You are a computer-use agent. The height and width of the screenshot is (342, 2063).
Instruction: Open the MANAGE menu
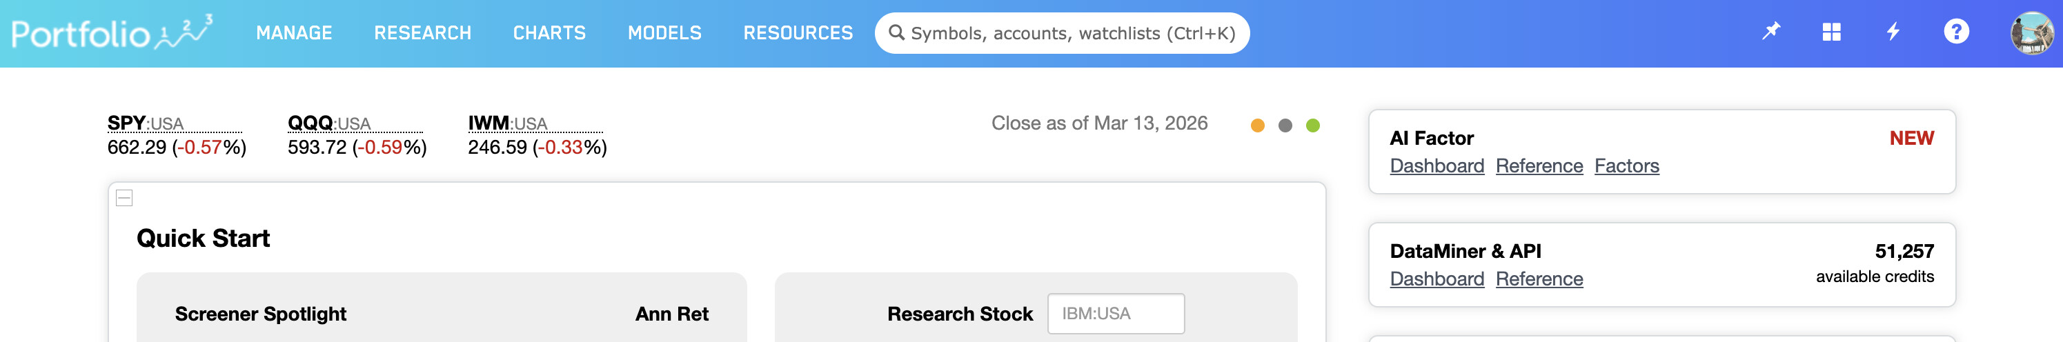point(294,33)
